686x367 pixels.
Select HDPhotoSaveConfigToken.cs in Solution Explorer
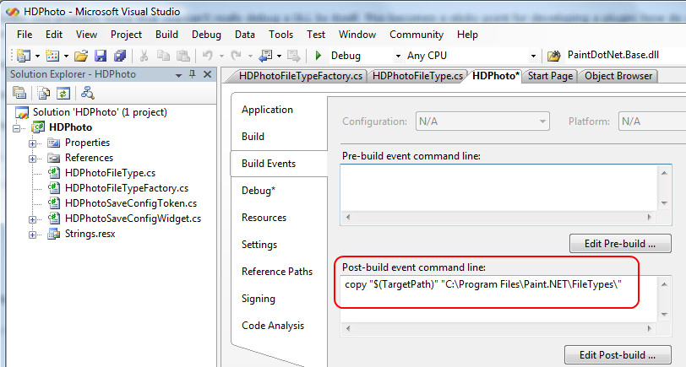pyautogui.click(x=131, y=203)
